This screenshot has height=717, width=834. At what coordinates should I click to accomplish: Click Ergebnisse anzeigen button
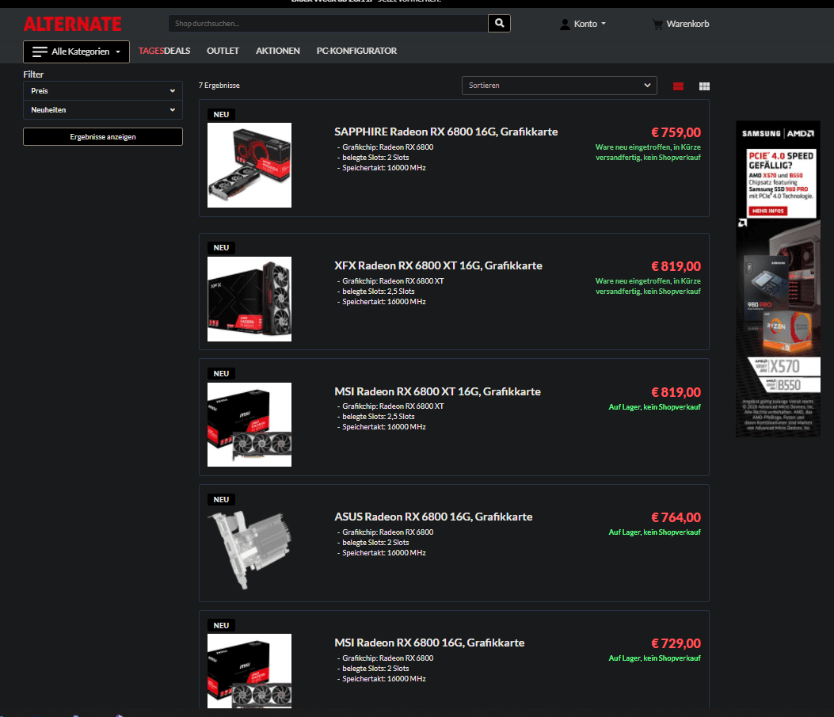[x=103, y=137]
